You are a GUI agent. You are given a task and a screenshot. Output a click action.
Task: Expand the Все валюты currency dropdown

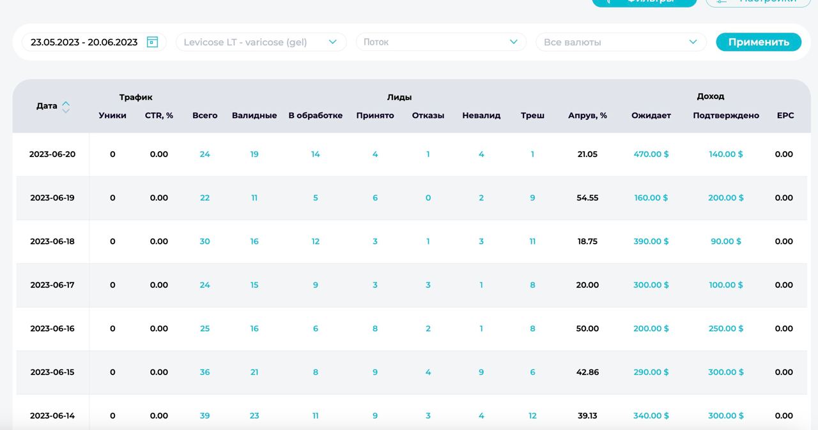[621, 42]
